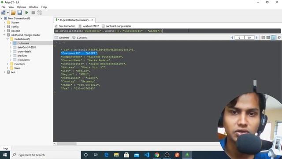The height and width of the screenshot is (159, 282).
Task: Open the connect dropdown arrow in toolbar
Action: [8, 13]
